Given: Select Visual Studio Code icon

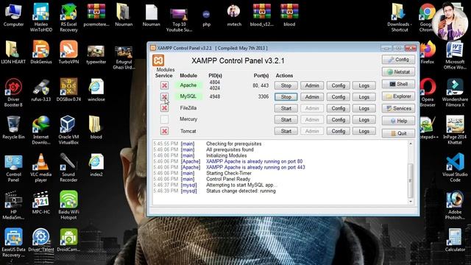Looking at the screenshot, I should [x=455, y=168].
